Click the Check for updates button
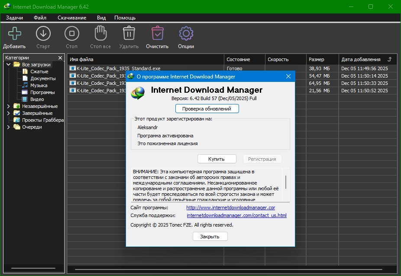401x276 pixels. click(x=207, y=109)
